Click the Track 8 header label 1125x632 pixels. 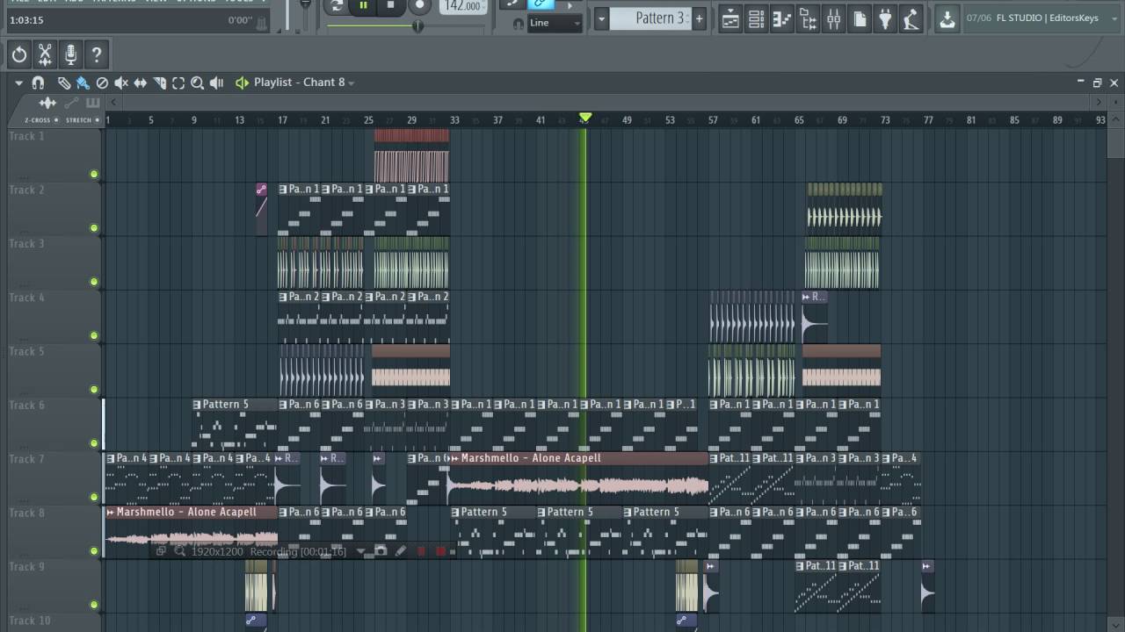pyautogui.click(x=26, y=513)
